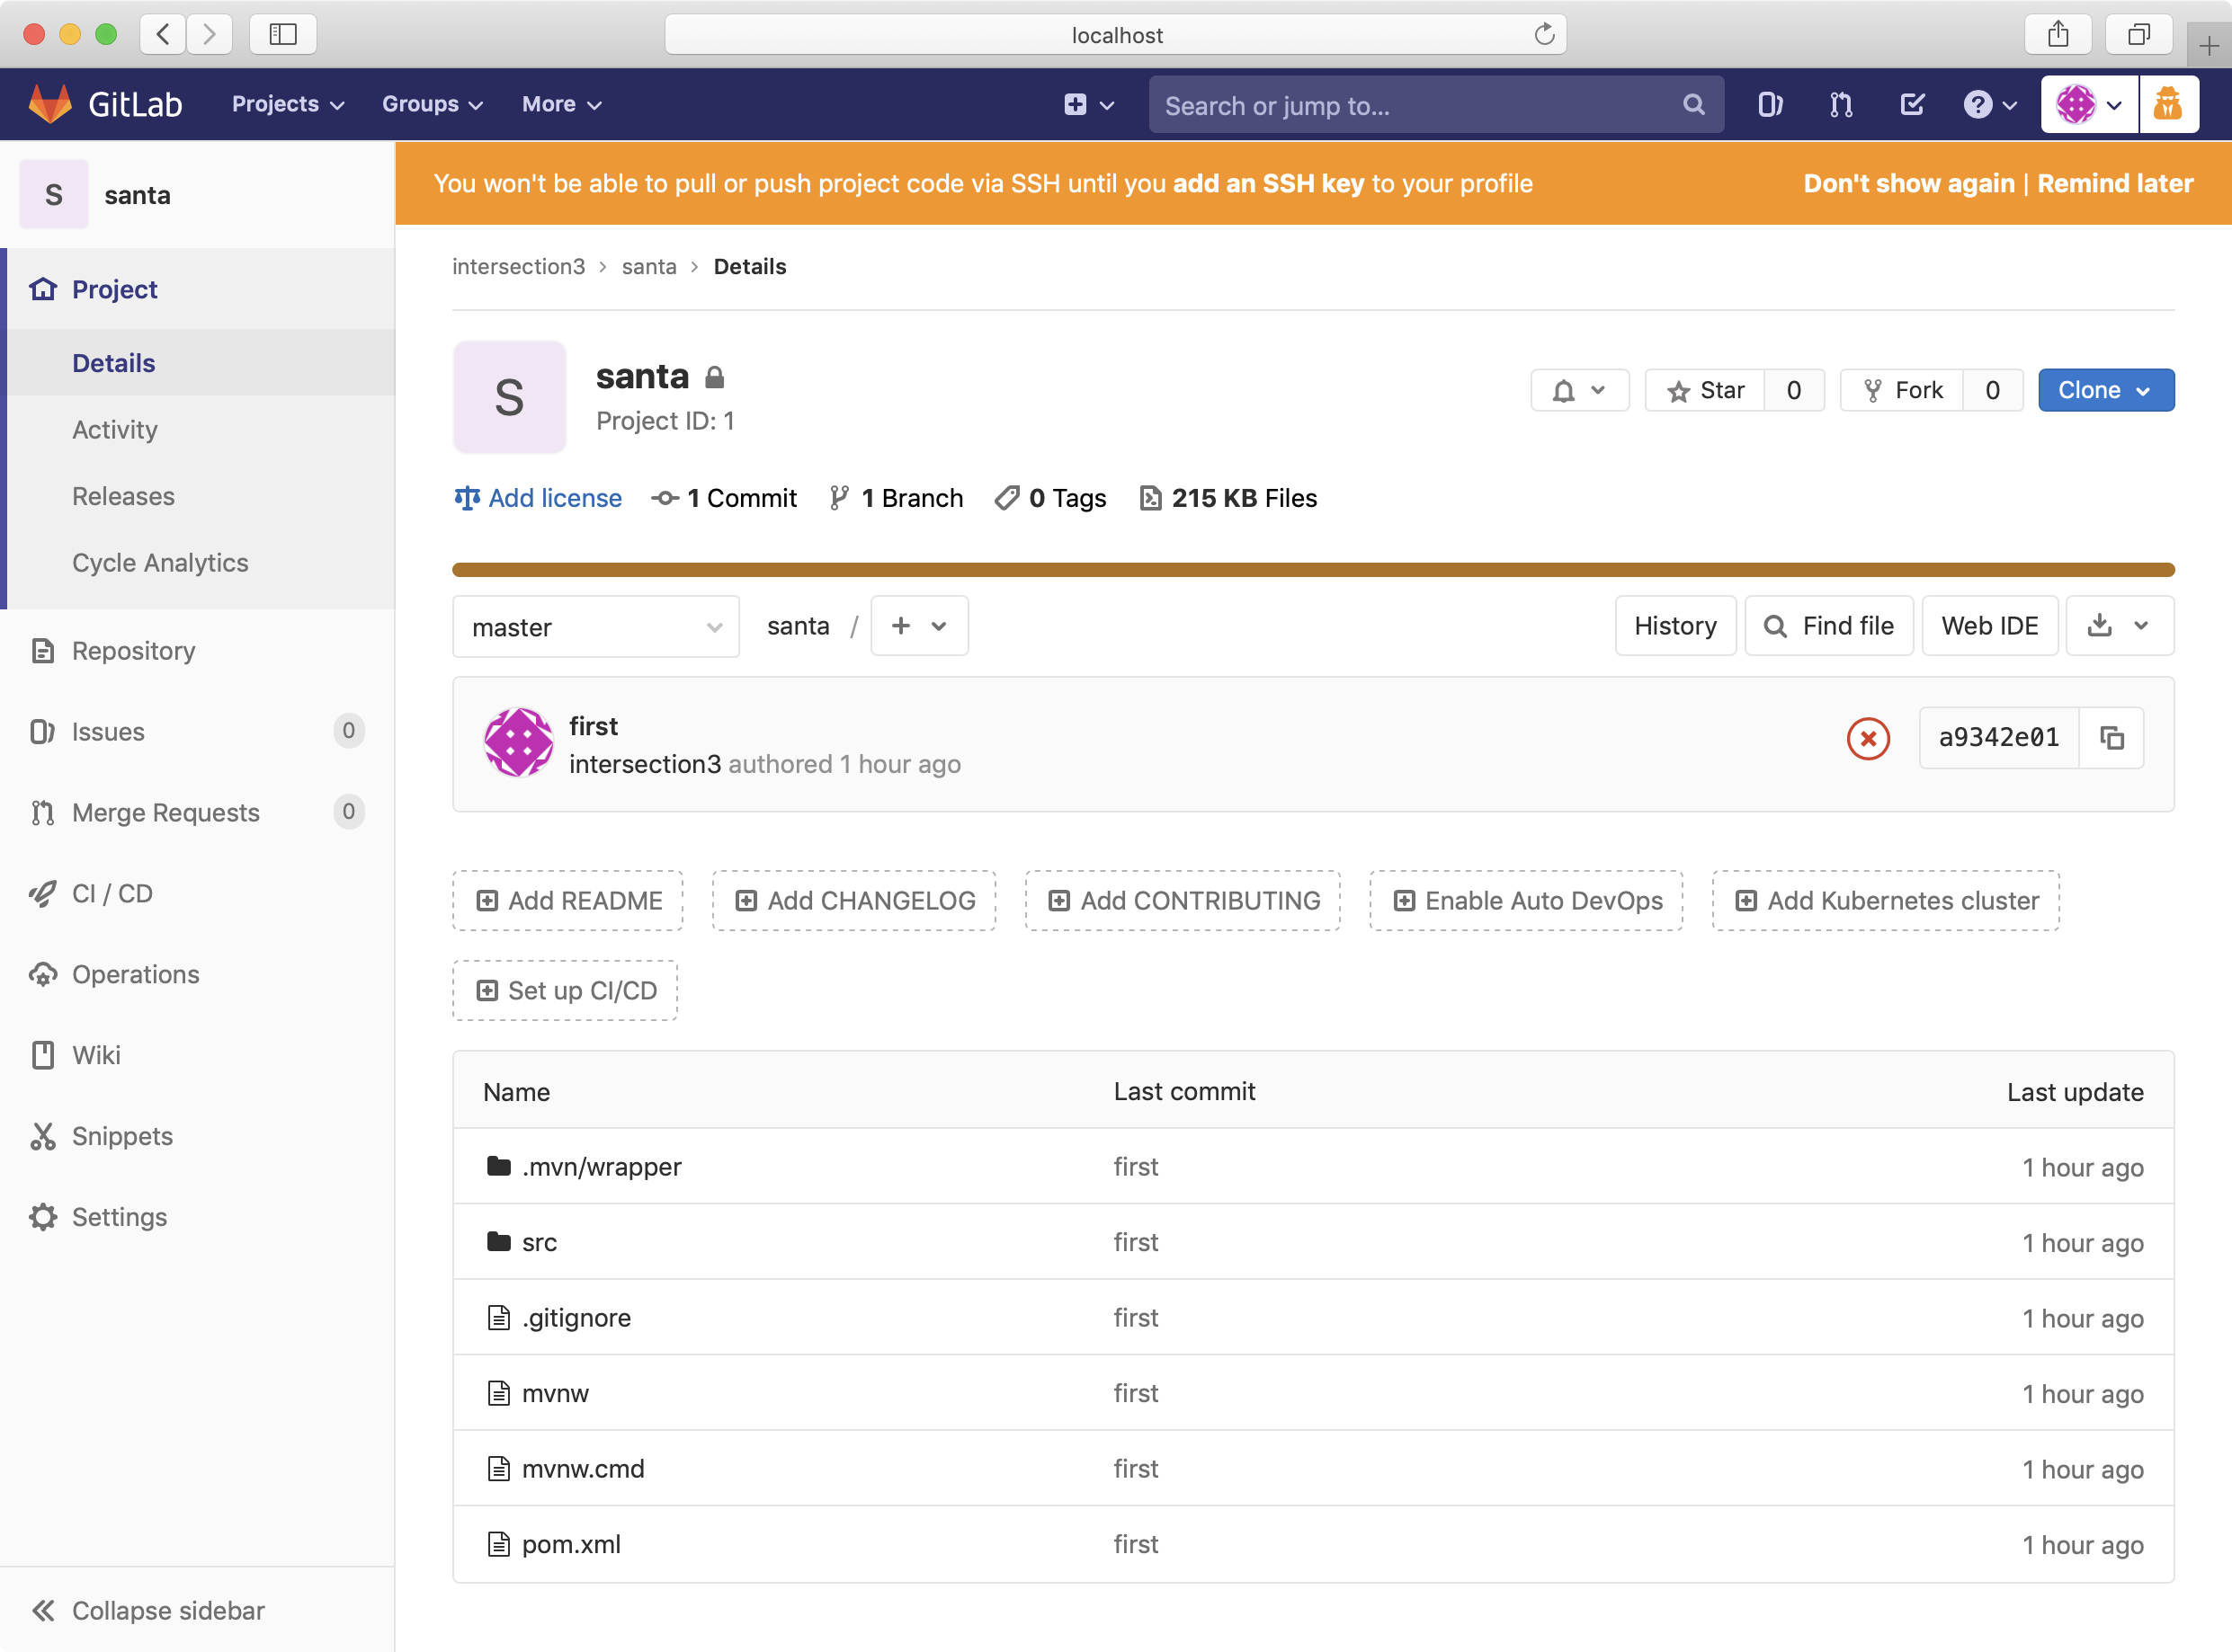Screen dimensions: 2232x1652
Task: Open Merge Requests icon in top navbar
Action: coord(1841,104)
